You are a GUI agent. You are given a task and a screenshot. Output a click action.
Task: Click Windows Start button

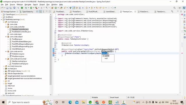[3, 102]
